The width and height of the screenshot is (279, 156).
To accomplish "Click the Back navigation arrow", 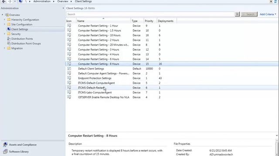I will pyautogui.click(x=3, y=1).
